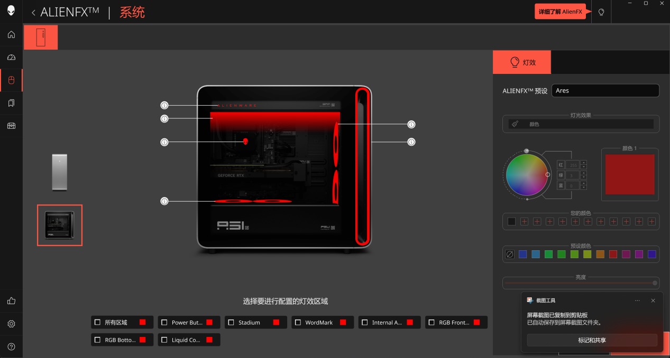This screenshot has height=358, width=670.
Task: Go back using the arrow beside ALIENFX
Action: (x=34, y=13)
